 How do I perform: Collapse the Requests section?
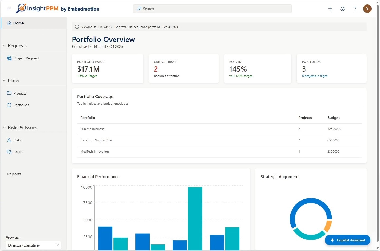tap(4, 46)
